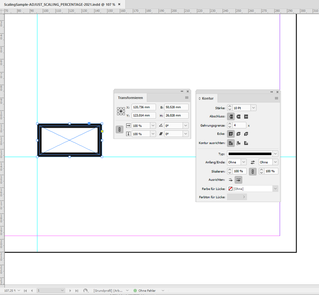Open the Kontur panel menu icon
Screen dimensions: 319x295
[x=276, y=98]
